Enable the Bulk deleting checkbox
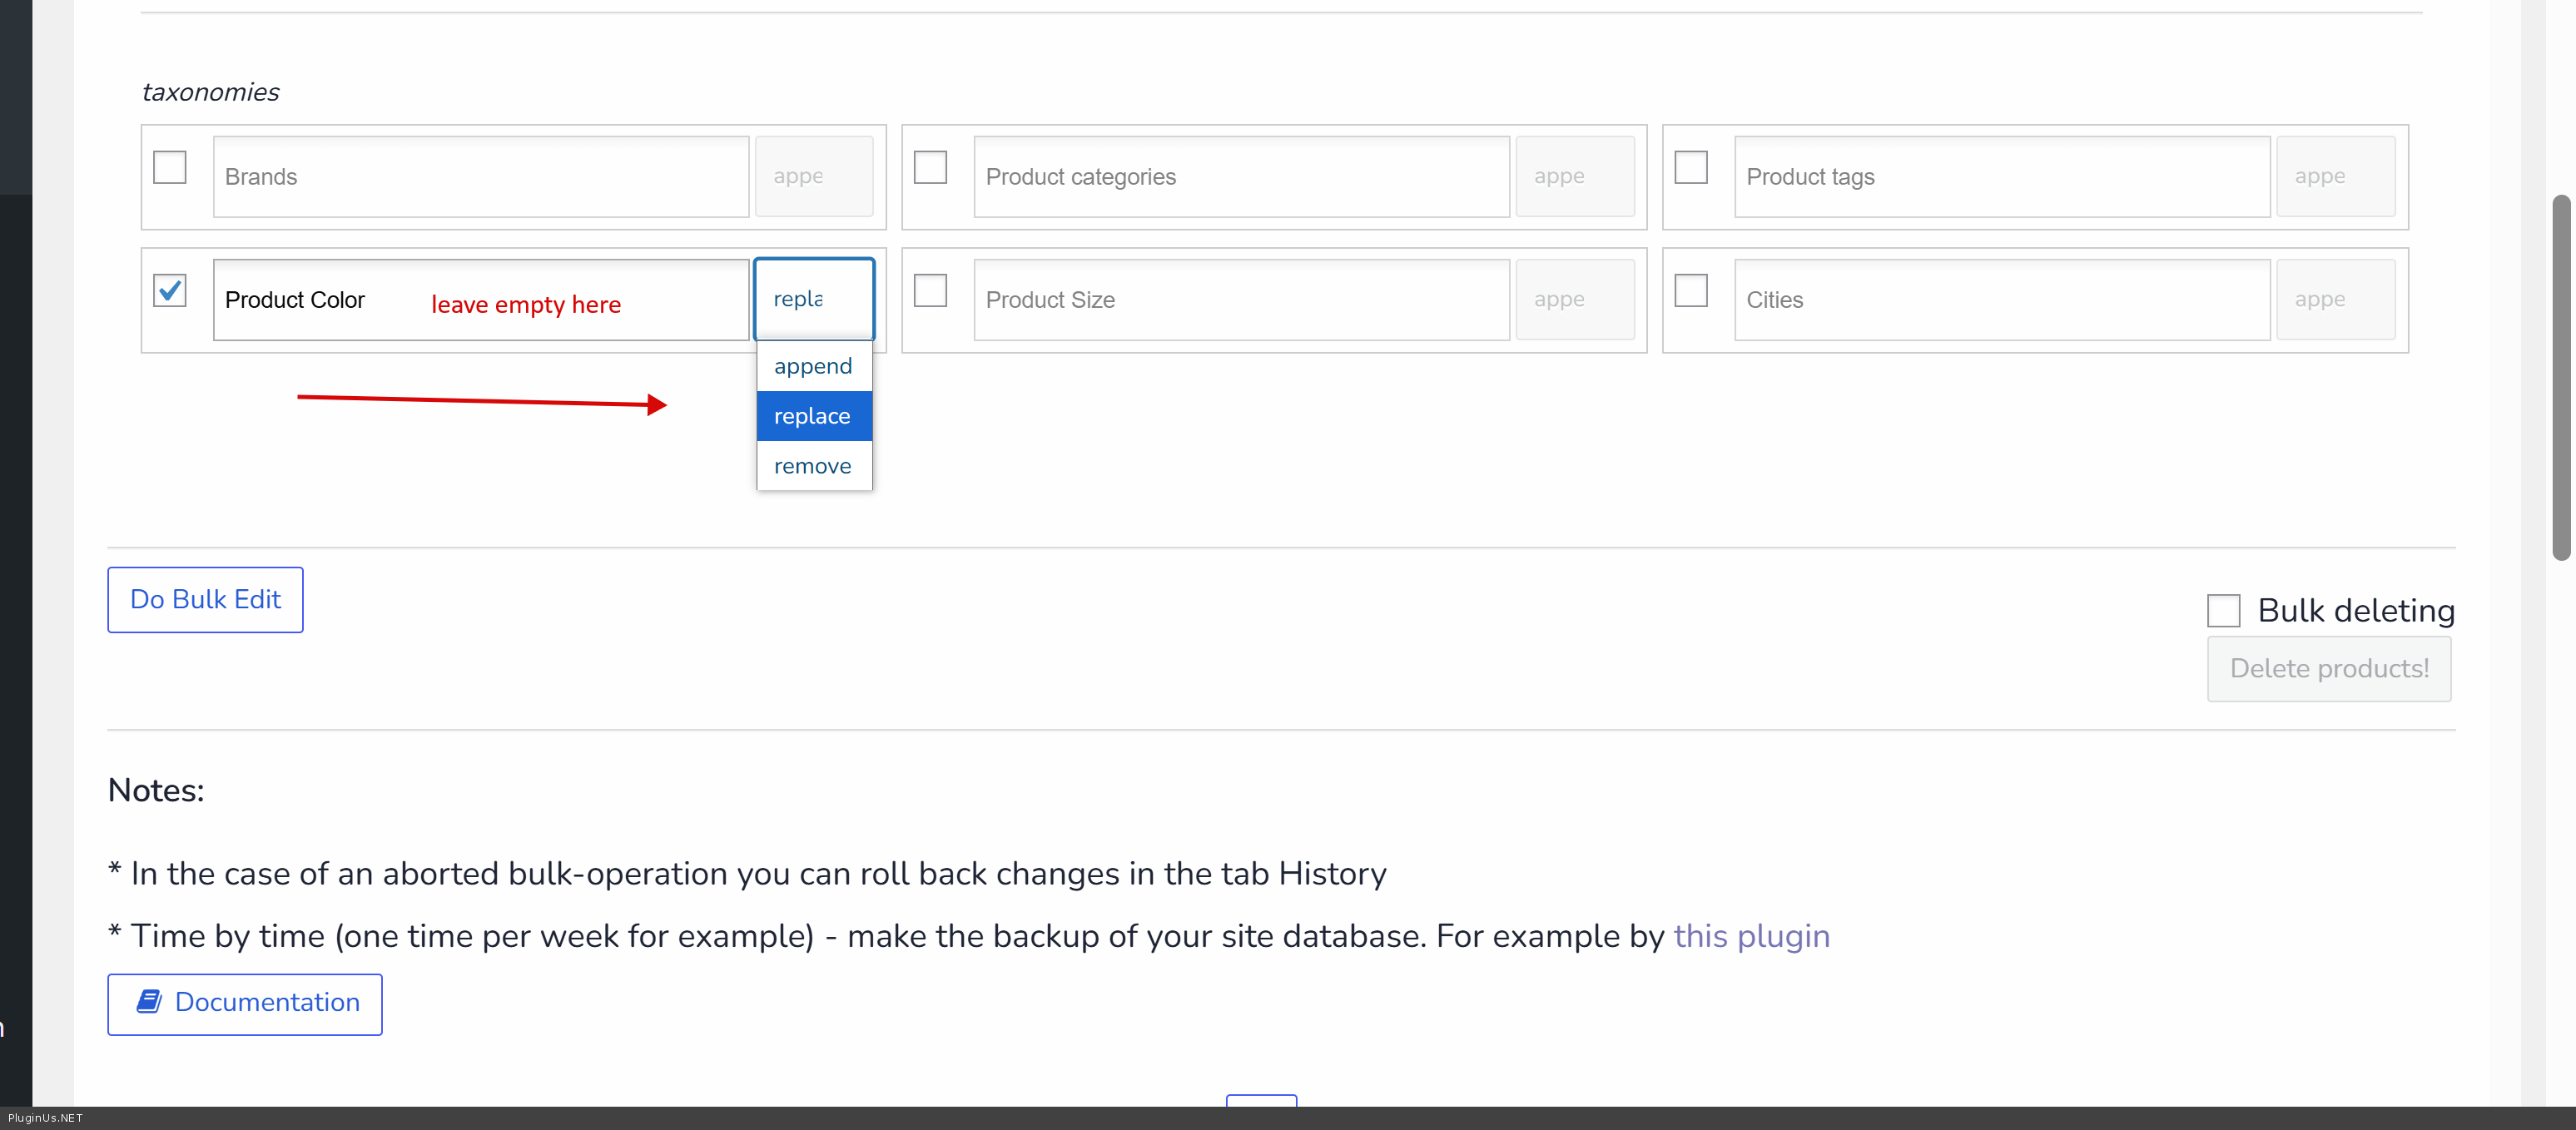Viewport: 2576px width, 1130px height. [x=2222, y=610]
